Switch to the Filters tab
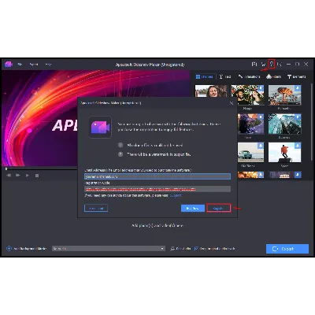315x315 pixels. pyautogui.click(x=273, y=76)
